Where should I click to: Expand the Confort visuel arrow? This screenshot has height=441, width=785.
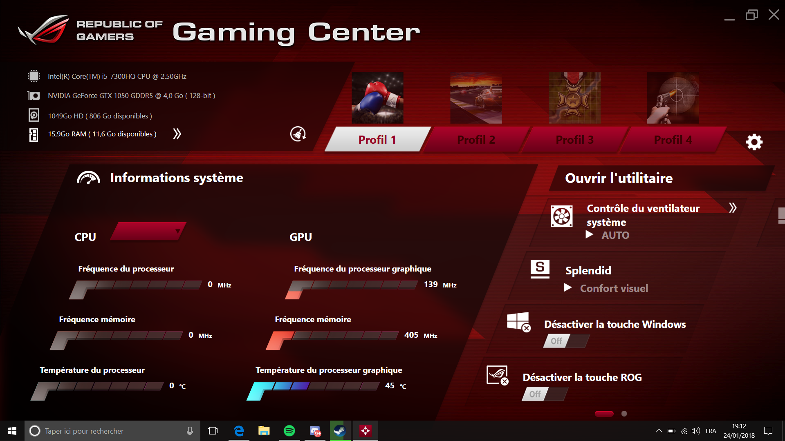[x=568, y=288]
